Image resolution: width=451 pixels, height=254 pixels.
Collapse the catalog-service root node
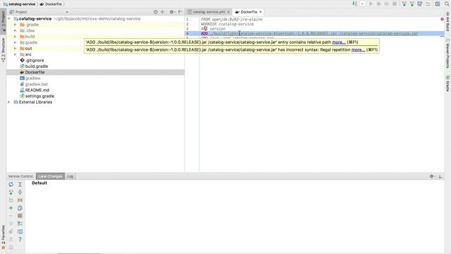click(9, 19)
